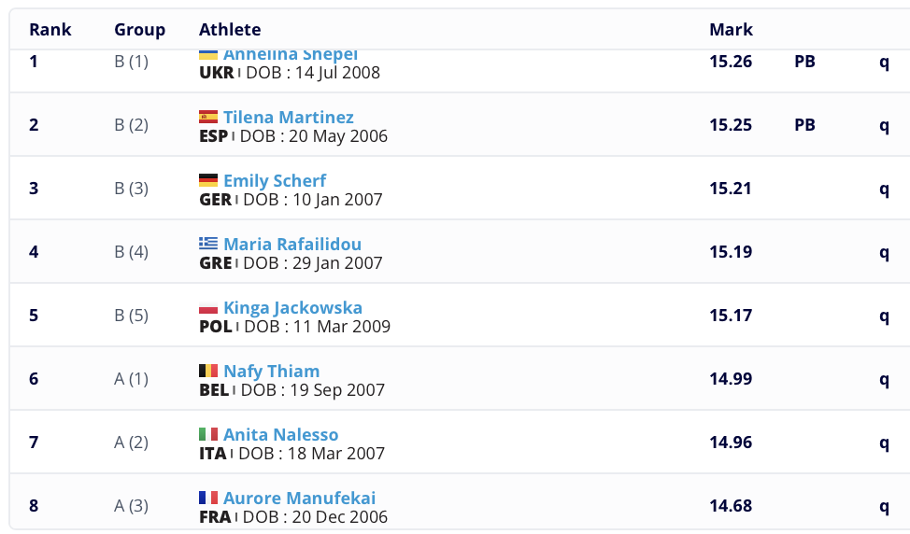The height and width of the screenshot is (534, 910).
Task: Open Tilena Martinez athlete profile
Action: point(289,118)
